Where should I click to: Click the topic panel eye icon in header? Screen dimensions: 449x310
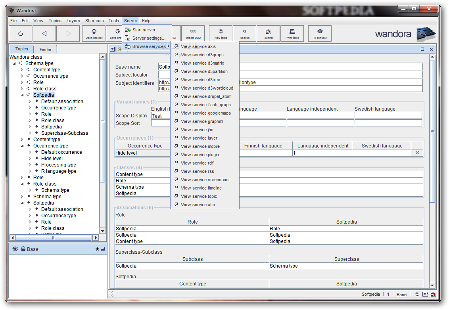[113, 49]
